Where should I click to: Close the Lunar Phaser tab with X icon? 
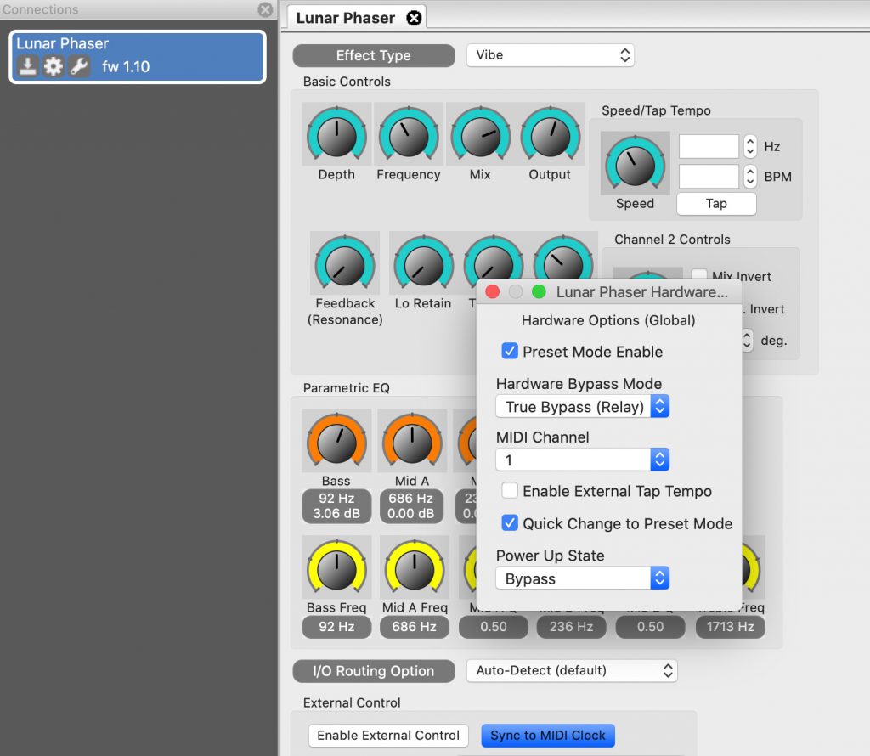414,18
